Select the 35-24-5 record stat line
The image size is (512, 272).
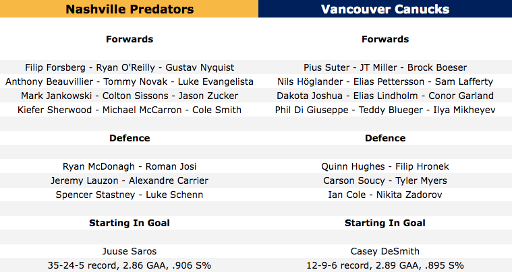(130, 265)
